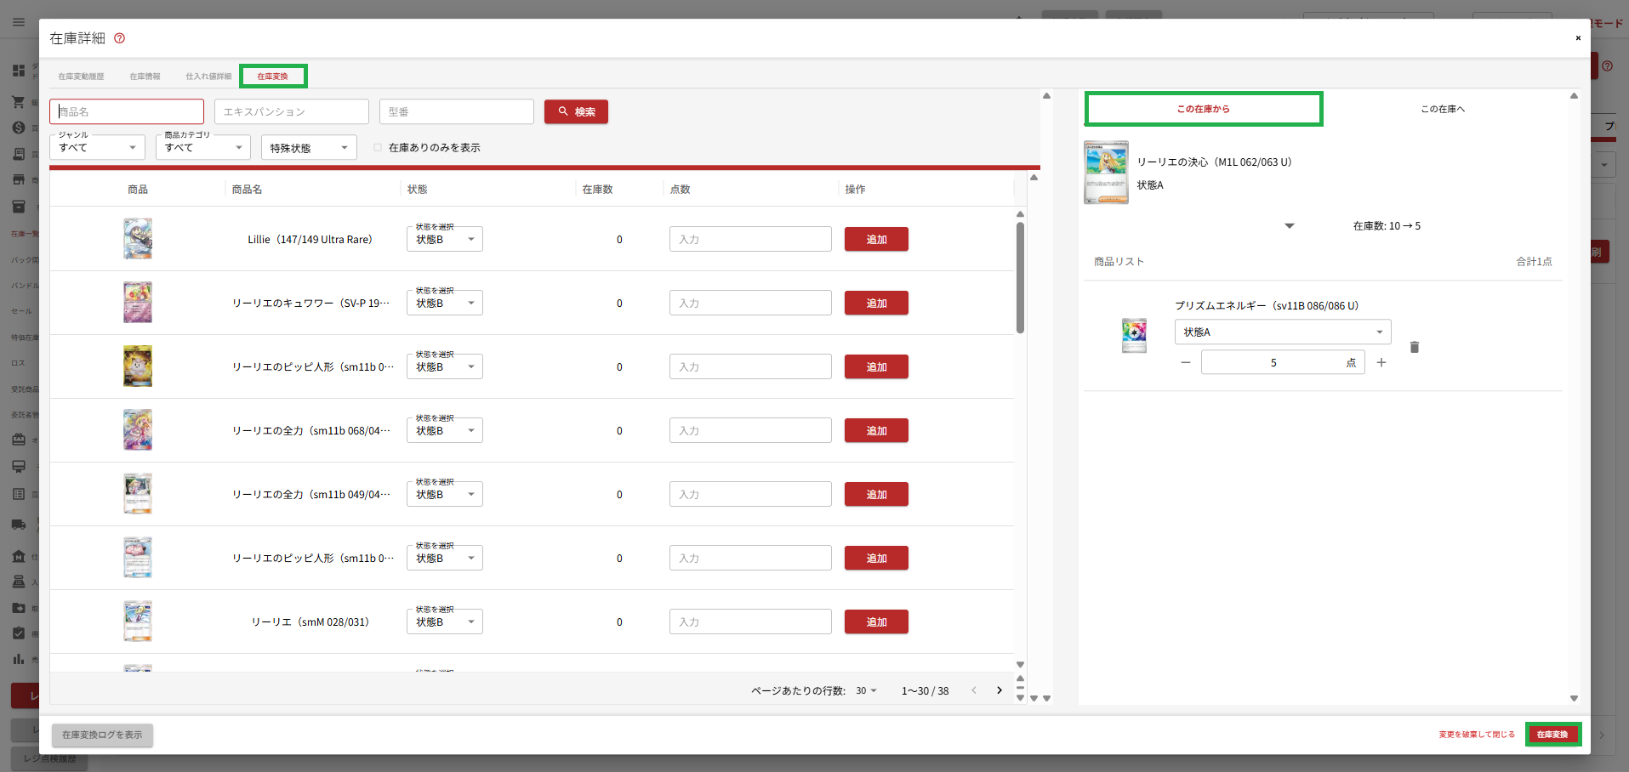The image size is (1629, 772).
Task: Switch to 在庫変動履歴 tab
Action: (x=81, y=77)
